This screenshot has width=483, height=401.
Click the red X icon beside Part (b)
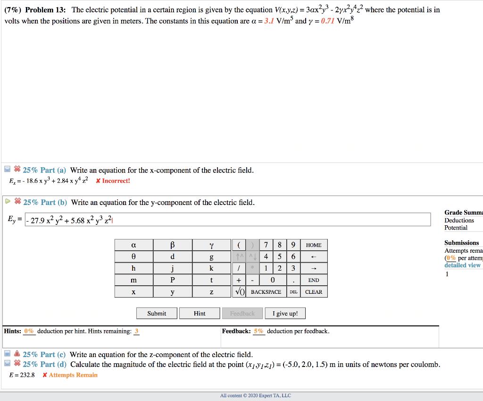[17, 202]
